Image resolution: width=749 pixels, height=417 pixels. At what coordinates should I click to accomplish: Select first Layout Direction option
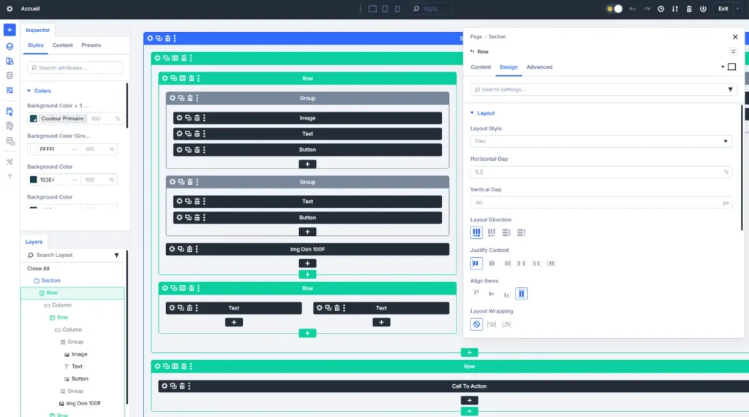pos(476,232)
